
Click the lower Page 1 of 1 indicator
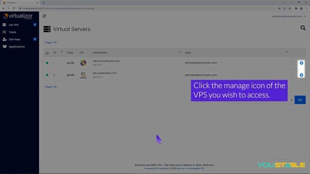tap(51, 87)
